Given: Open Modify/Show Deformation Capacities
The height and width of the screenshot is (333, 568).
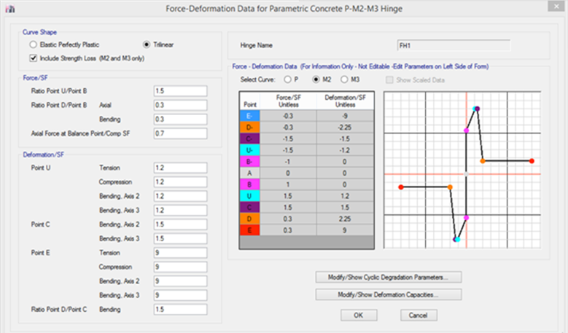Looking at the screenshot, I should (389, 294).
